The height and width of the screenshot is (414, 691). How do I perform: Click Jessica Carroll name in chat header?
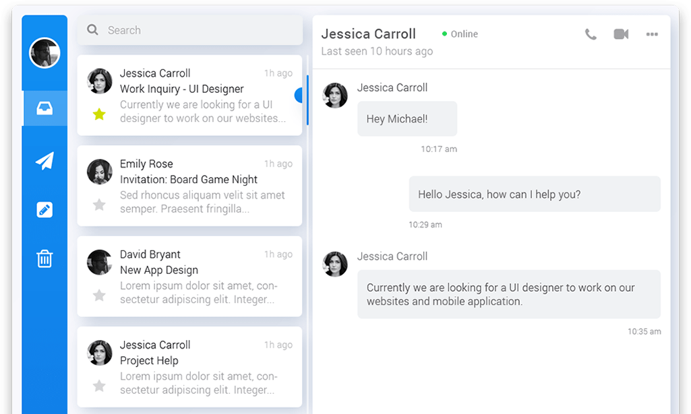point(368,34)
